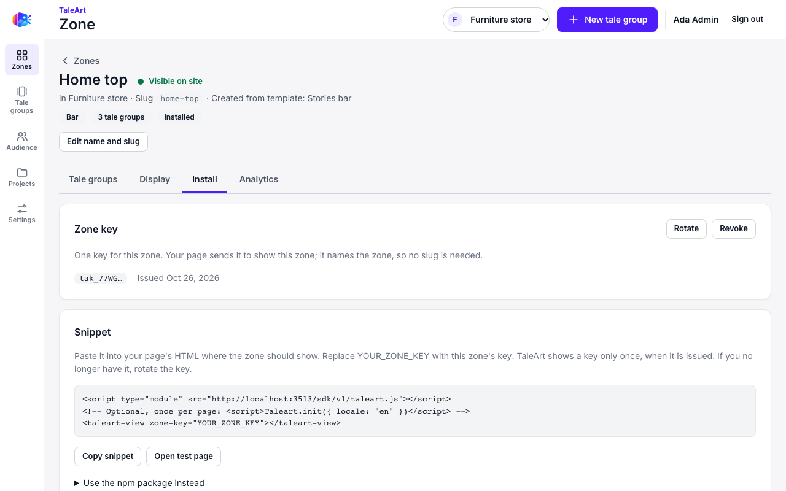Image resolution: width=786 pixels, height=491 pixels.
Task: Expand 'Use the npm package instead'
Action: tap(139, 483)
